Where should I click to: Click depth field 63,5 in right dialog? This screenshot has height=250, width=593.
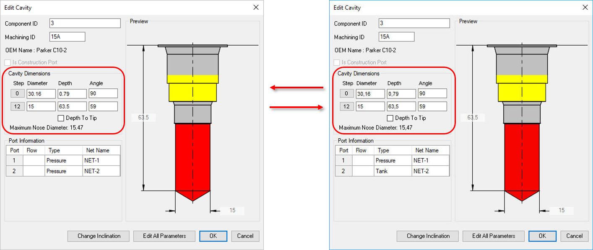coord(401,106)
